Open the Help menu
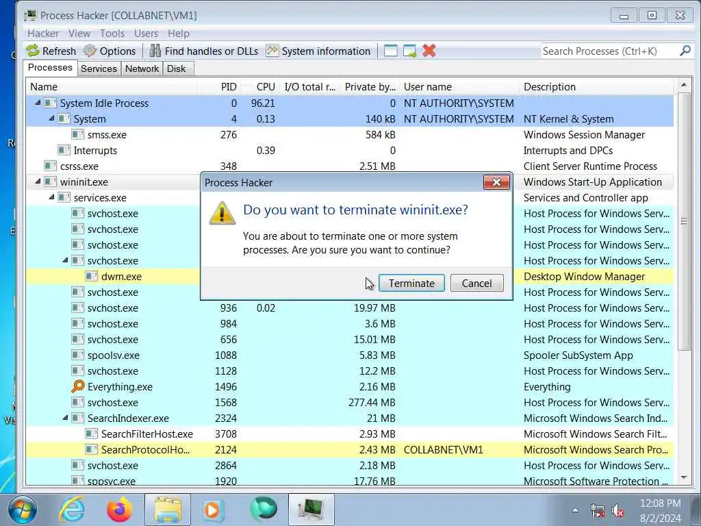The width and height of the screenshot is (701, 526). 179,34
